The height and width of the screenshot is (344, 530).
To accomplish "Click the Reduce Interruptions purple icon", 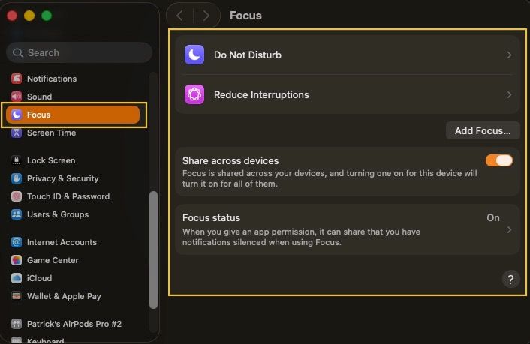I will tap(194, 94).
